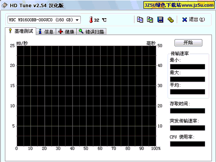Click the magnifier error scan icon
The width and height of the screenshot is (216, 162).
tap(81, 31)
